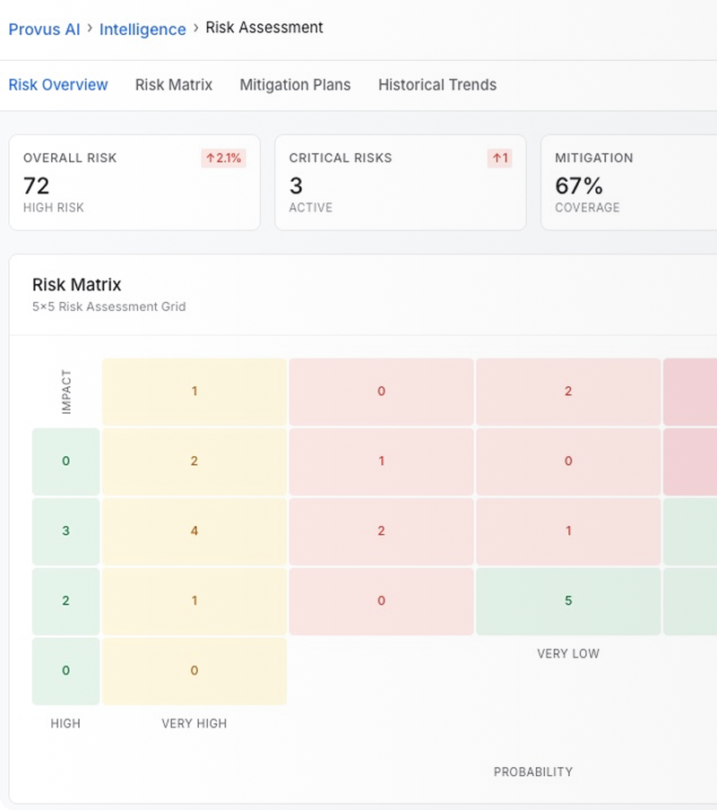Click the Risk Assessment breadcrumb text

click(x=264, y=28)
